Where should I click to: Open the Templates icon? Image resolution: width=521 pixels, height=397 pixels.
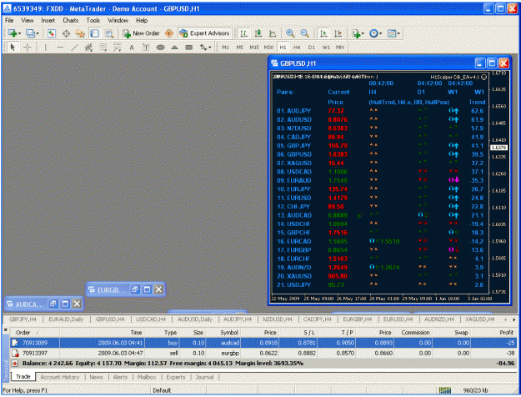[392, 33]
